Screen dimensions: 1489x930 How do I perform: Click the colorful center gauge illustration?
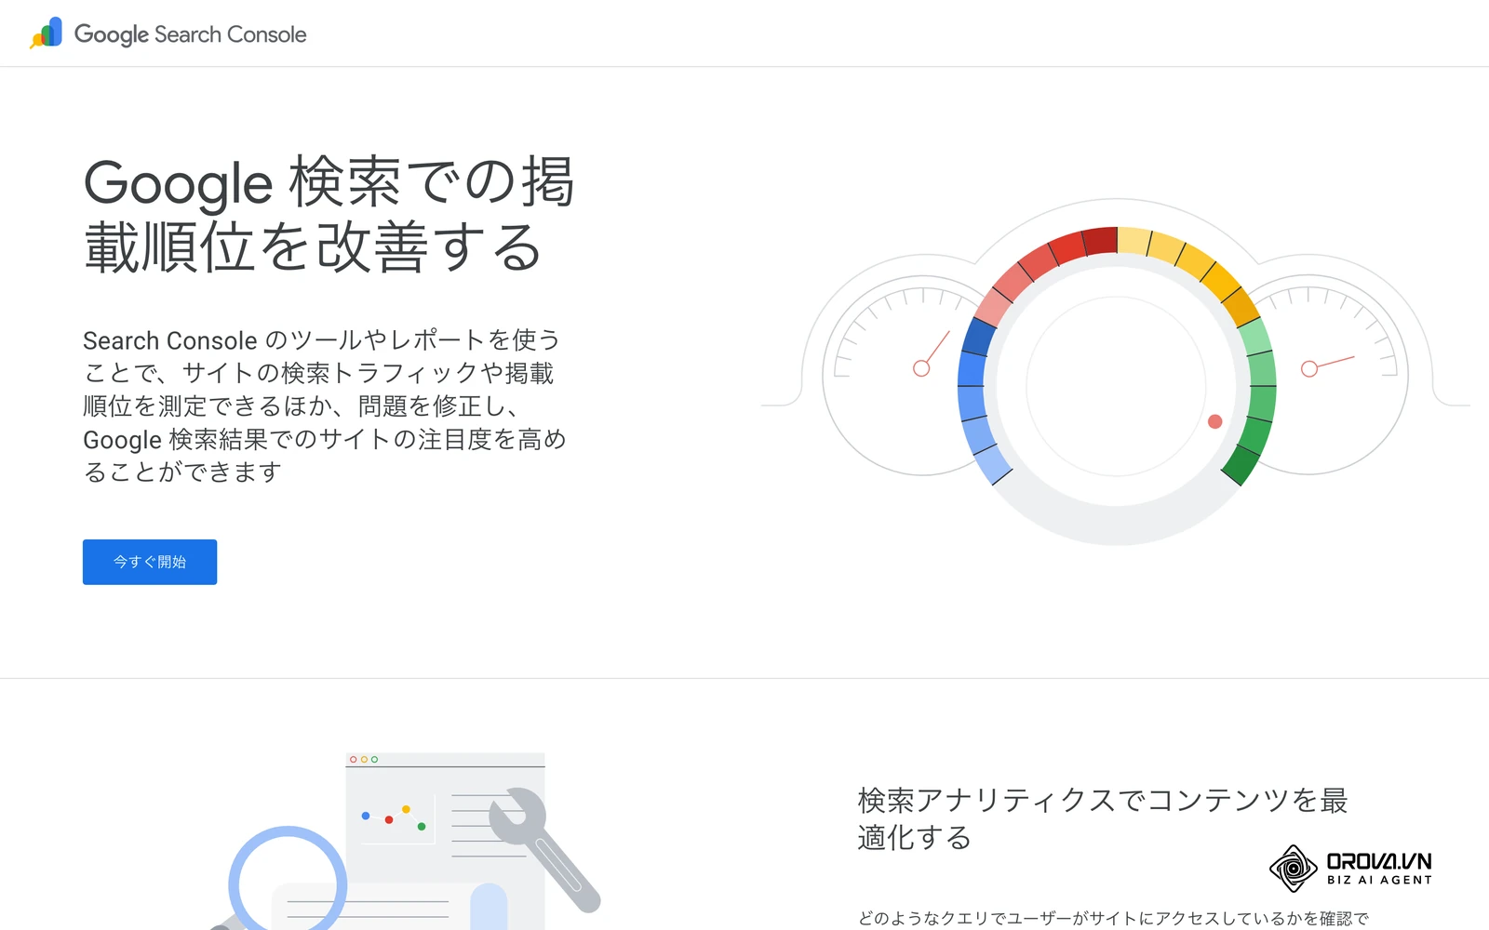point(1117,385)
